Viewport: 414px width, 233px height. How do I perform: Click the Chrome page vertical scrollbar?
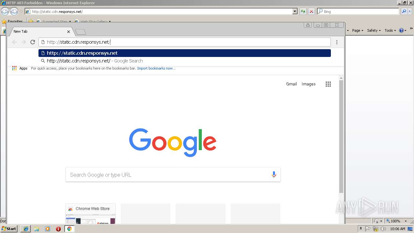pyautogui.click(x=341, y=136)
